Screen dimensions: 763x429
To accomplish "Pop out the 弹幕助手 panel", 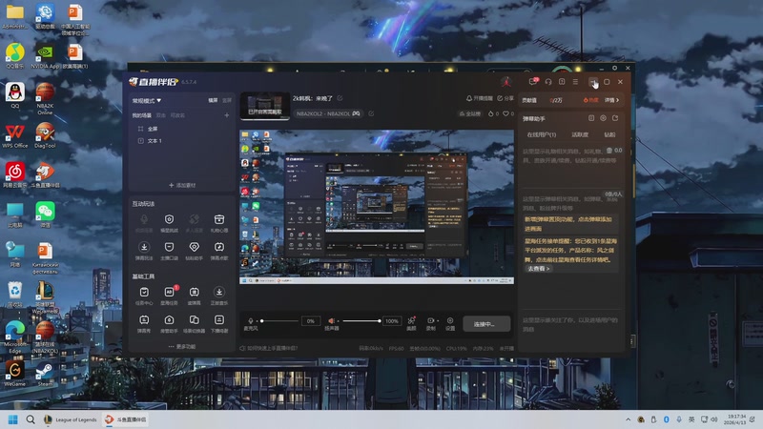I will click(615, 118).
